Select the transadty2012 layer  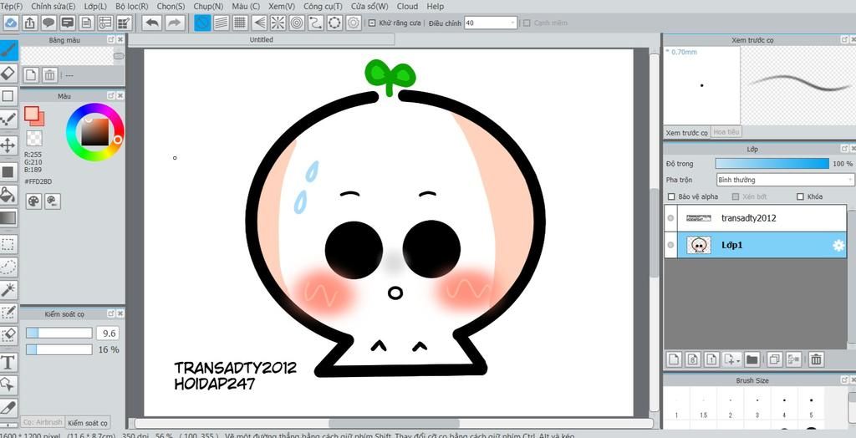pyautogui.click(x=756, y=218)
